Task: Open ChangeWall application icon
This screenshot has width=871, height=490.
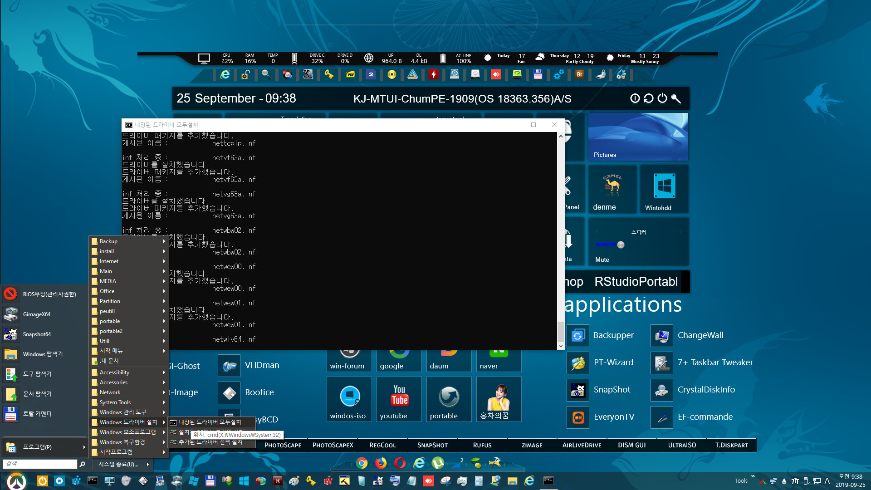Action: point(661,336)
